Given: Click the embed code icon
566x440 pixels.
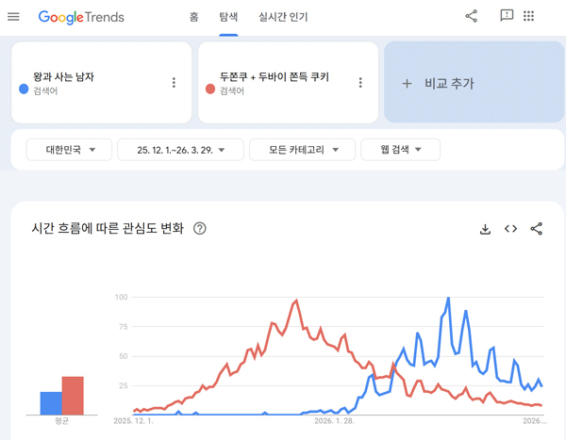Looking at the screenshot, I should point(510,229).
